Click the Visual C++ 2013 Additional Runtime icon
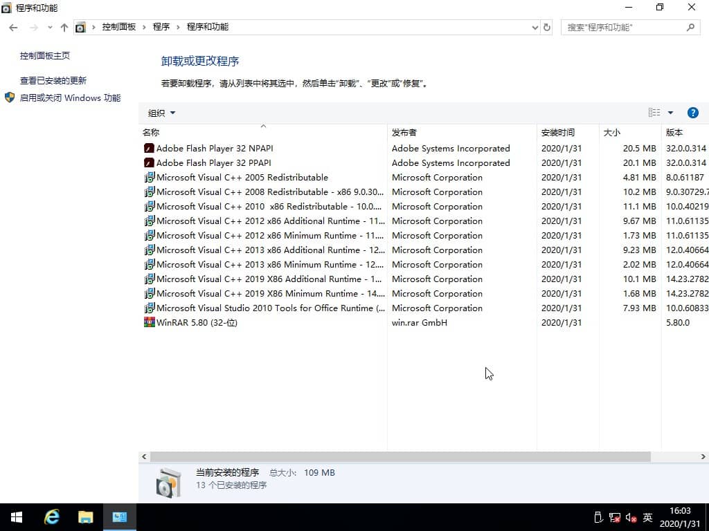The height and width of the screenshot is (531, 709). click(150, 250)
